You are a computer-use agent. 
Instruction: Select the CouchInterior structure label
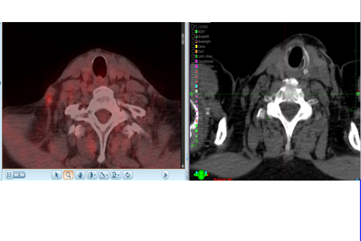206,62
